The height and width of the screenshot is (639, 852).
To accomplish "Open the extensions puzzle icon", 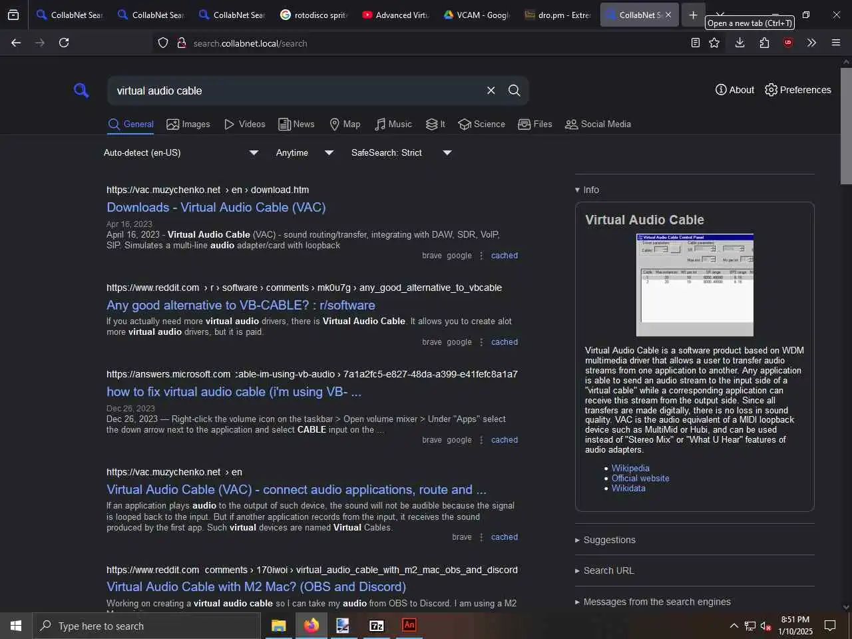I will [x=764, y=43].
